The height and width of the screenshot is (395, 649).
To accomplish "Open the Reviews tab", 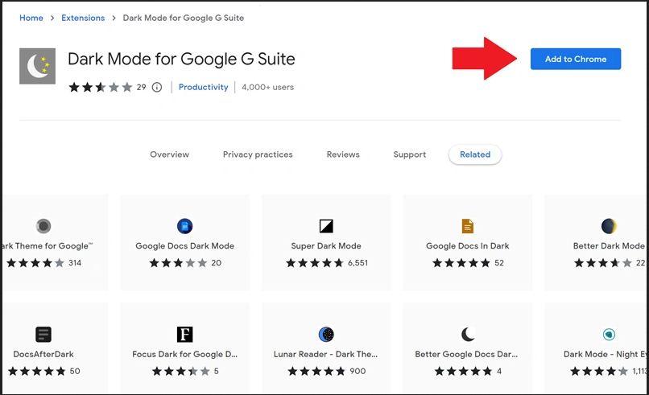I will (343, 154).
